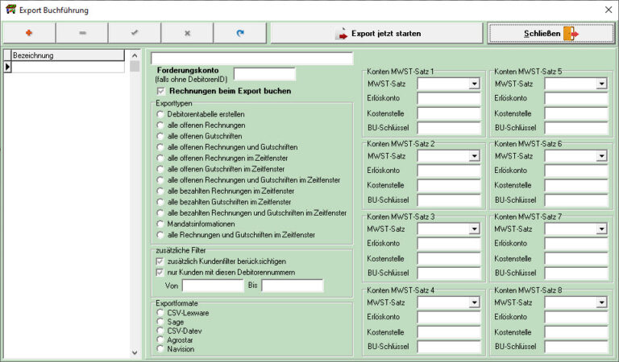
Task: Select the Mandatsinformationen export type
Action: [160, 224]
